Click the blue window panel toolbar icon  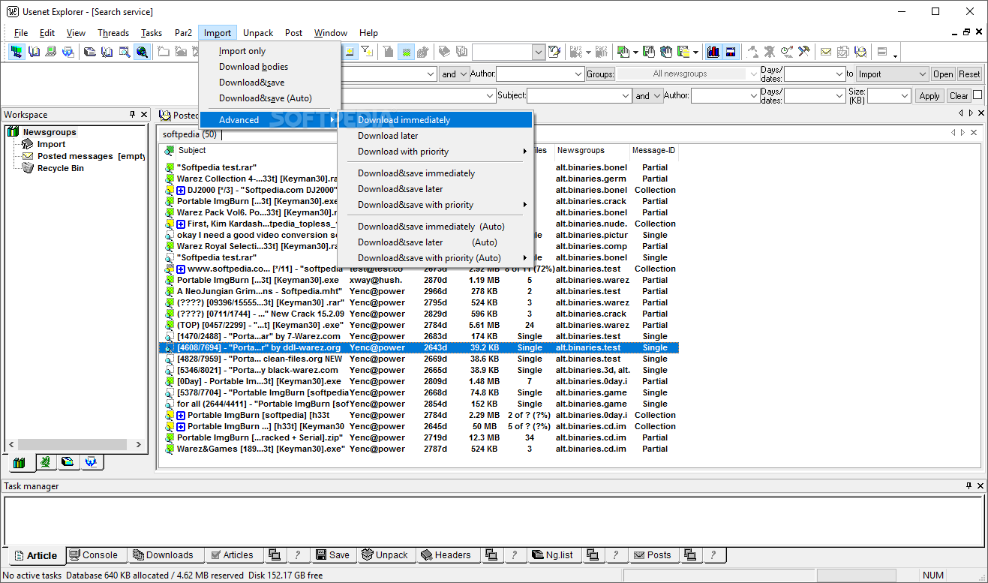pyautogui.click(x=730, y=52)
